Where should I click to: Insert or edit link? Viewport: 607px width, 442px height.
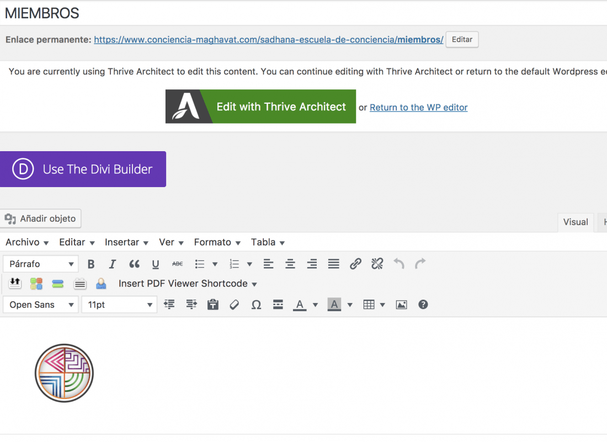[355, 264]
